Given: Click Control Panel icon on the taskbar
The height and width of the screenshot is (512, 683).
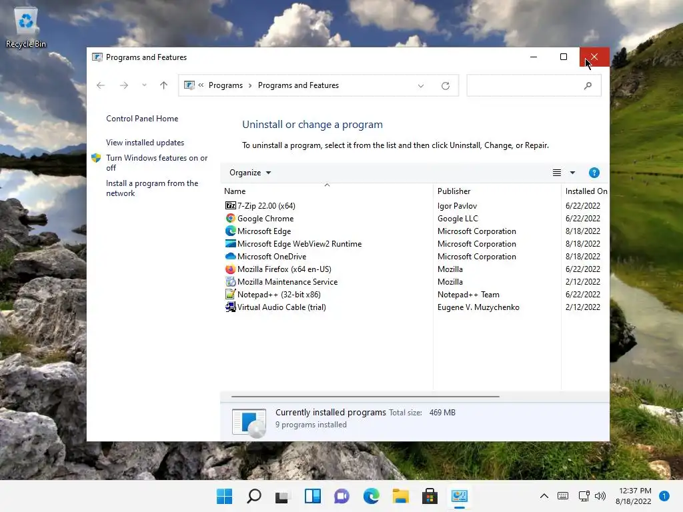Looking at the screenshot, I should 460,496.
